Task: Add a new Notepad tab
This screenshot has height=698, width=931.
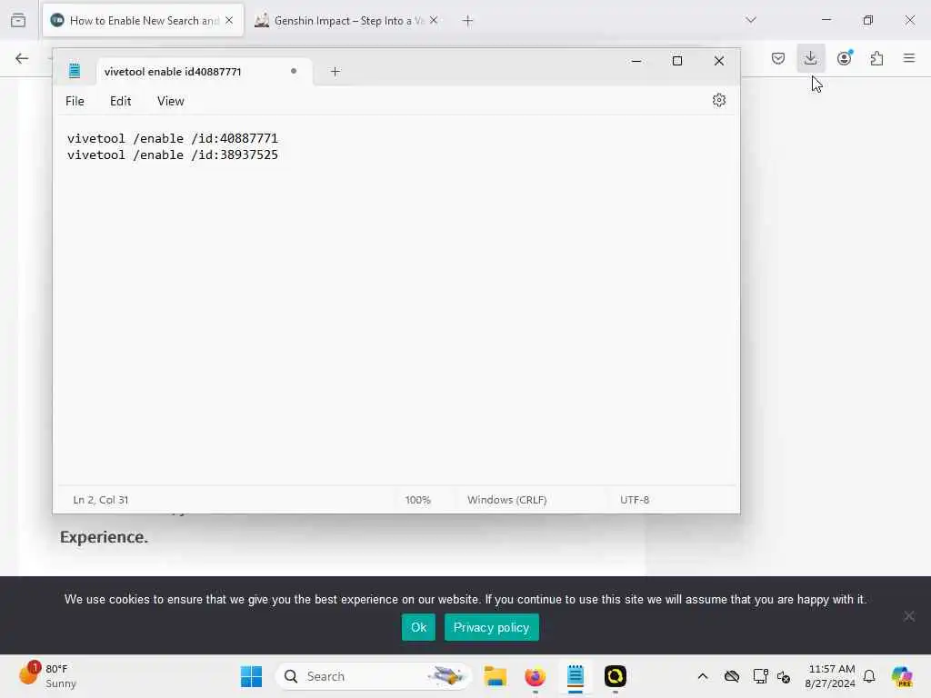Action: coord(335,72)
